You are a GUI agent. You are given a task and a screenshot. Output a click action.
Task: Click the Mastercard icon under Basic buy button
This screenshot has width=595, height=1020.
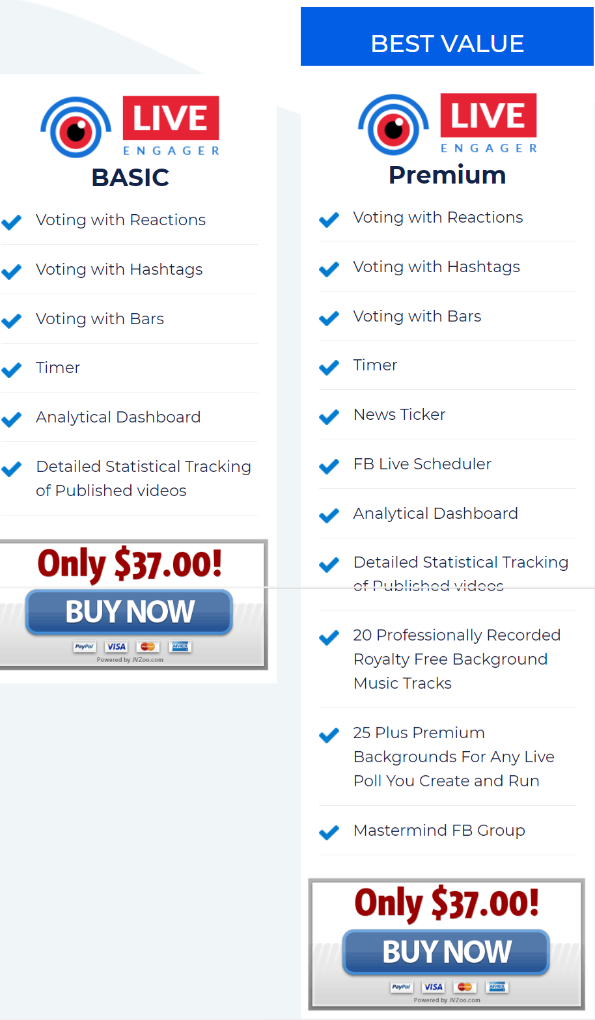148,646
